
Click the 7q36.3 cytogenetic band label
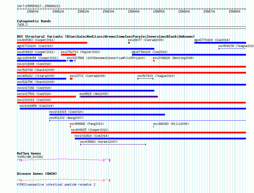click(22, 25)
